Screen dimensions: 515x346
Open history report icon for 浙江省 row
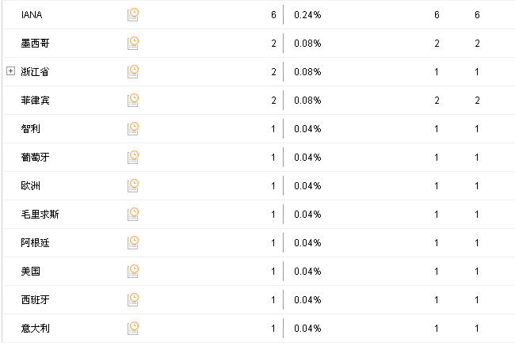click(133, 72)
